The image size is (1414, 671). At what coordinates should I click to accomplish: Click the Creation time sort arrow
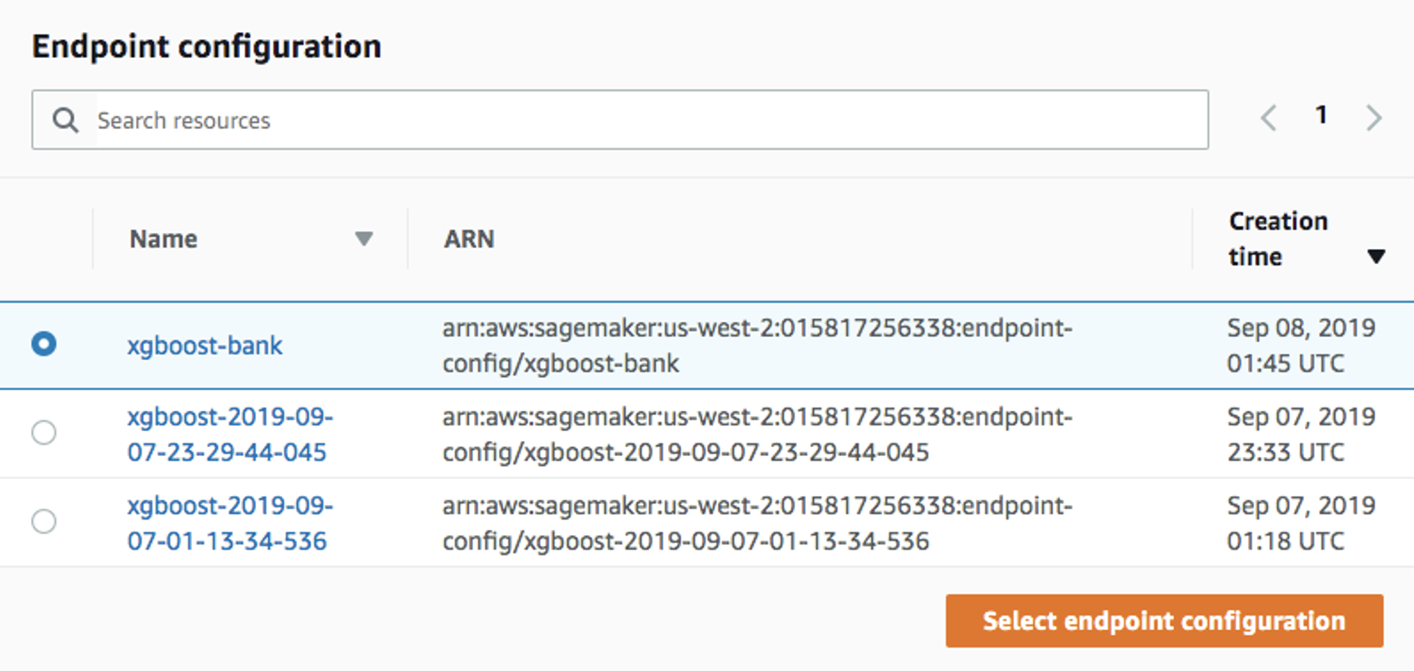[1377, 256]
